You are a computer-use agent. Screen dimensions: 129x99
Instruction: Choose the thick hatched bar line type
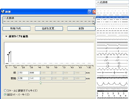pyautogui.click(x=112, y=91)
